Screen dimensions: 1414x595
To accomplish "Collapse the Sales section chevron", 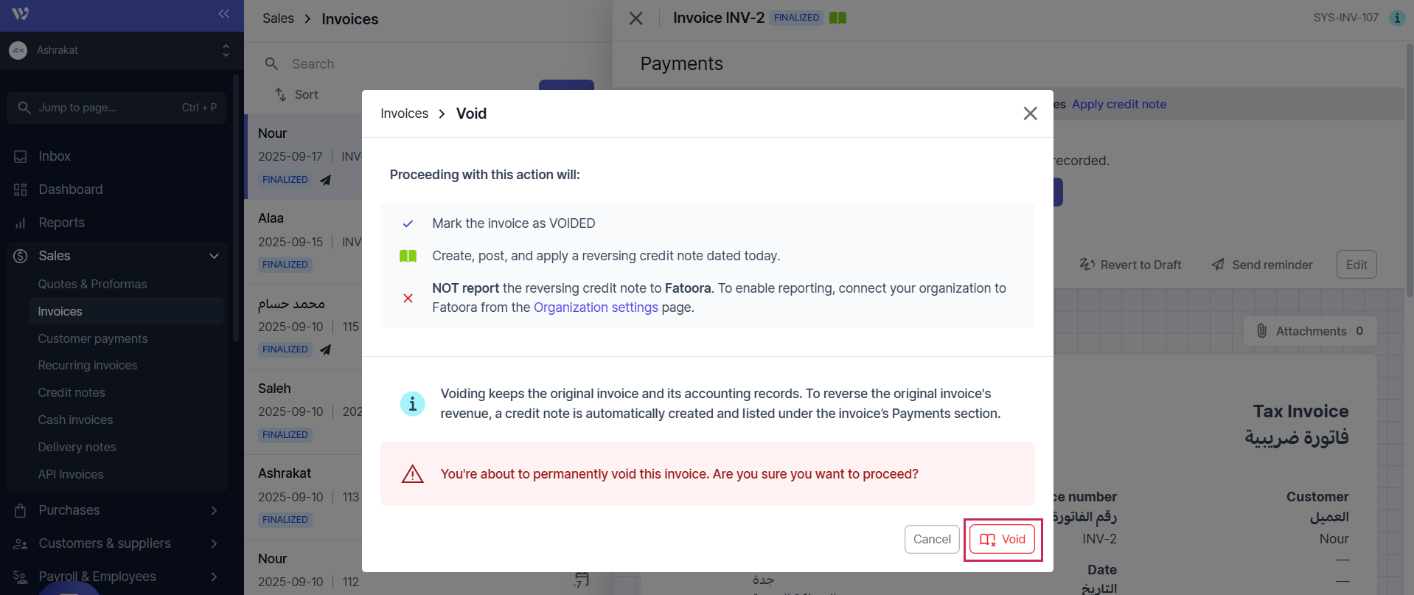I will [x=214, y=256].
